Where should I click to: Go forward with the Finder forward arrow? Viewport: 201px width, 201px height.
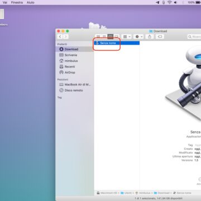point(65,37)
